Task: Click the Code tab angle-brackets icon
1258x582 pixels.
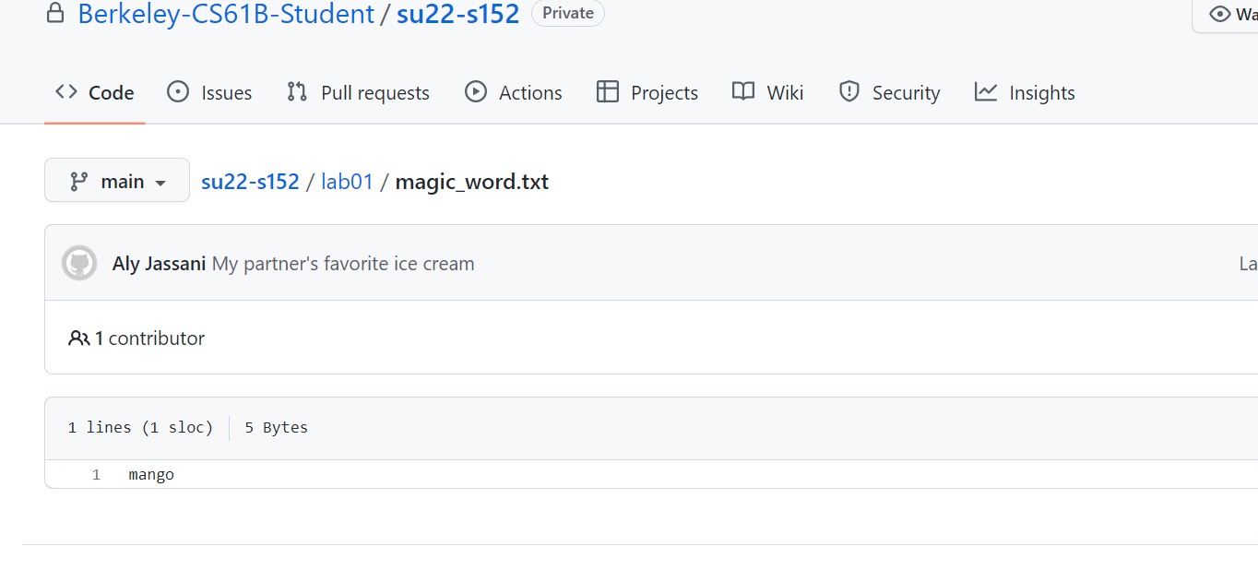Action: tap(66, 92)
